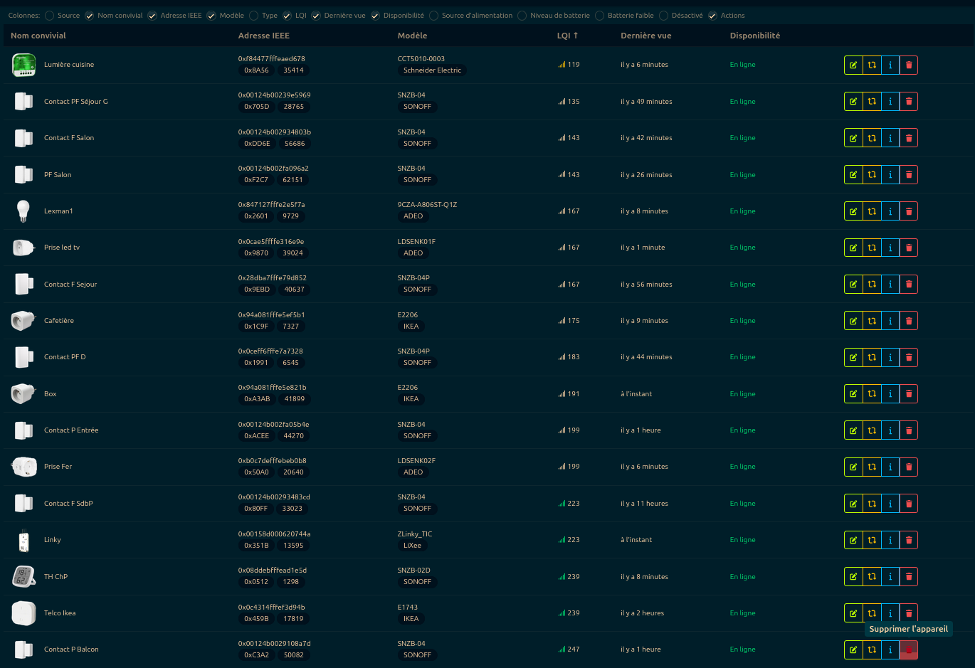Click info icon for Telco Ikea

(890, 613)
